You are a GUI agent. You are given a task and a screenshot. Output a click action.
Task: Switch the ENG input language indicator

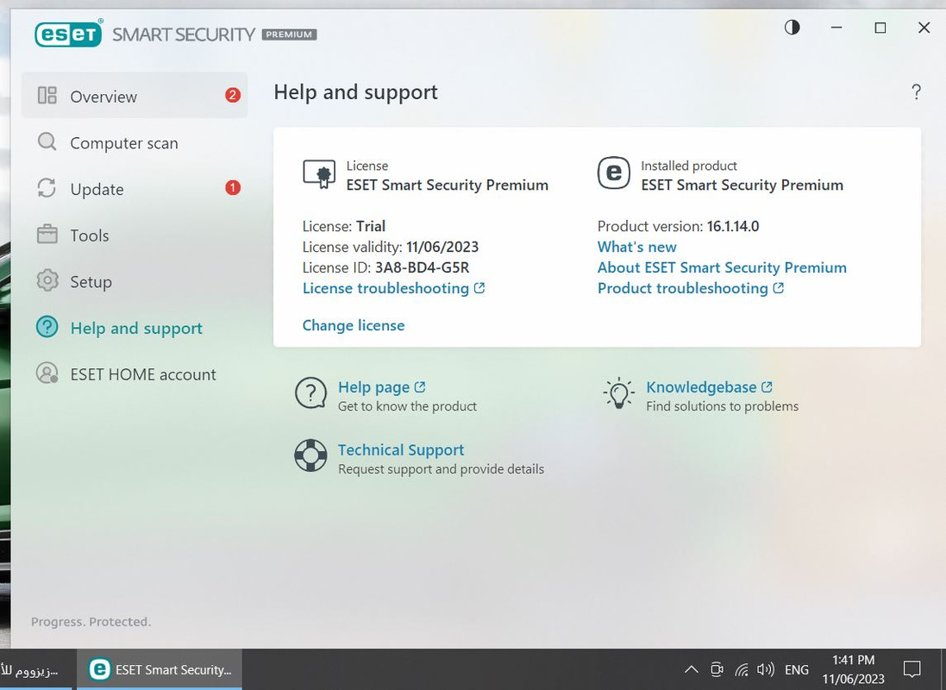pyautogui.click(x=796, y=669)
